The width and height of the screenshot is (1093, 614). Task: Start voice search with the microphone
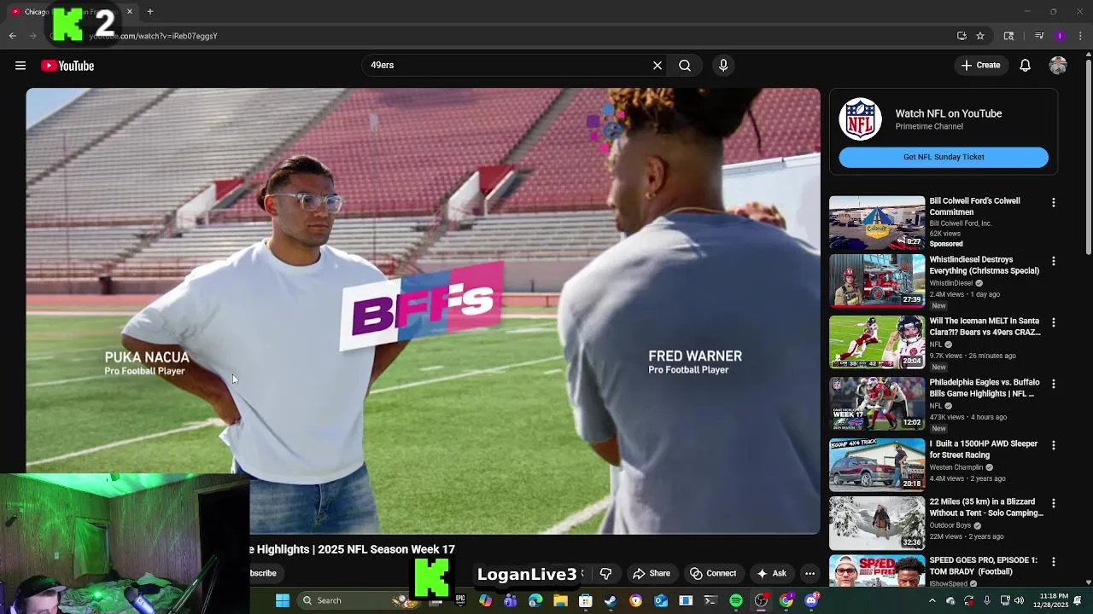723,65
